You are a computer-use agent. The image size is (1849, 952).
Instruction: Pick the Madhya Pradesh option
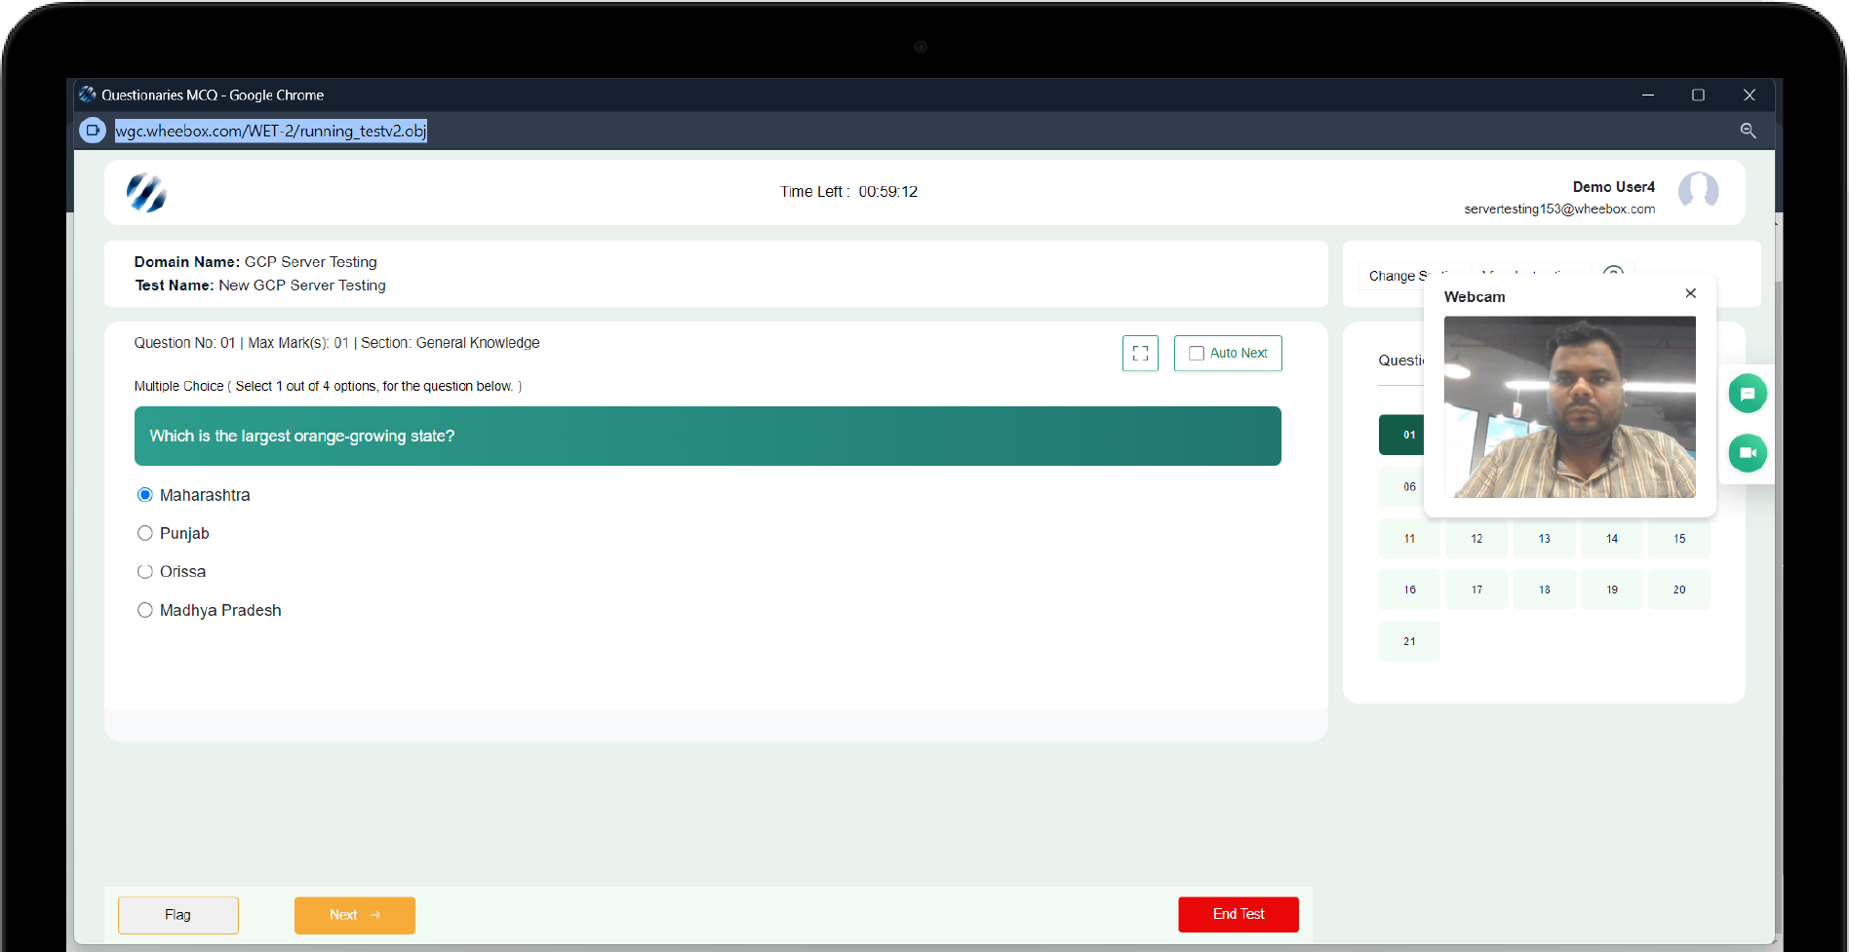145,610
